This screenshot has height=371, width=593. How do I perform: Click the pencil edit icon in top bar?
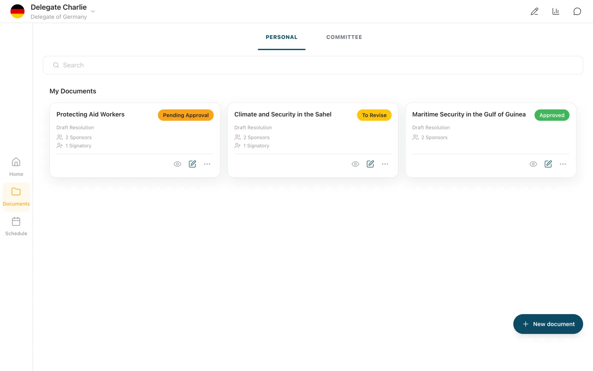coord(534,12)
